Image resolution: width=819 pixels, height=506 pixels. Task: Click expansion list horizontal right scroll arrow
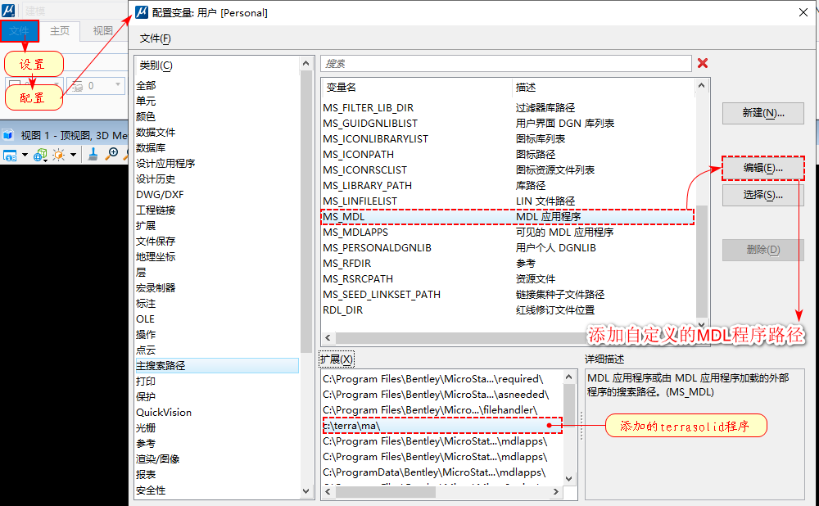coord(556,491)
